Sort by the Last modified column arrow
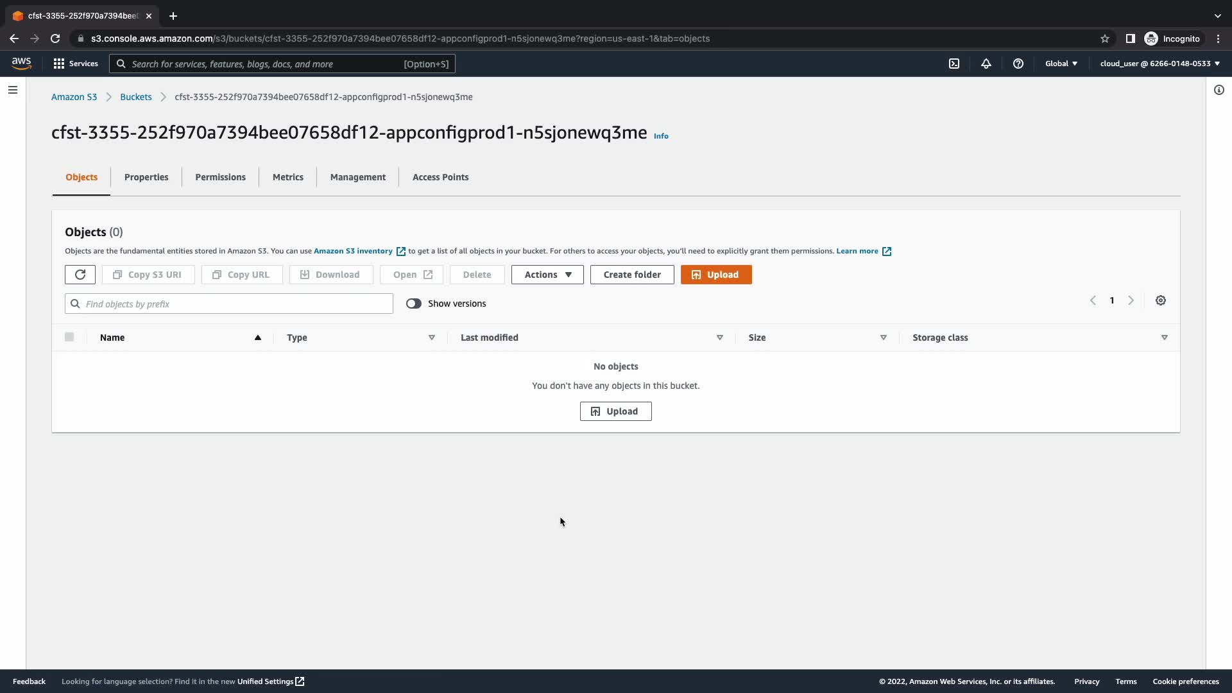 [719, 338]
